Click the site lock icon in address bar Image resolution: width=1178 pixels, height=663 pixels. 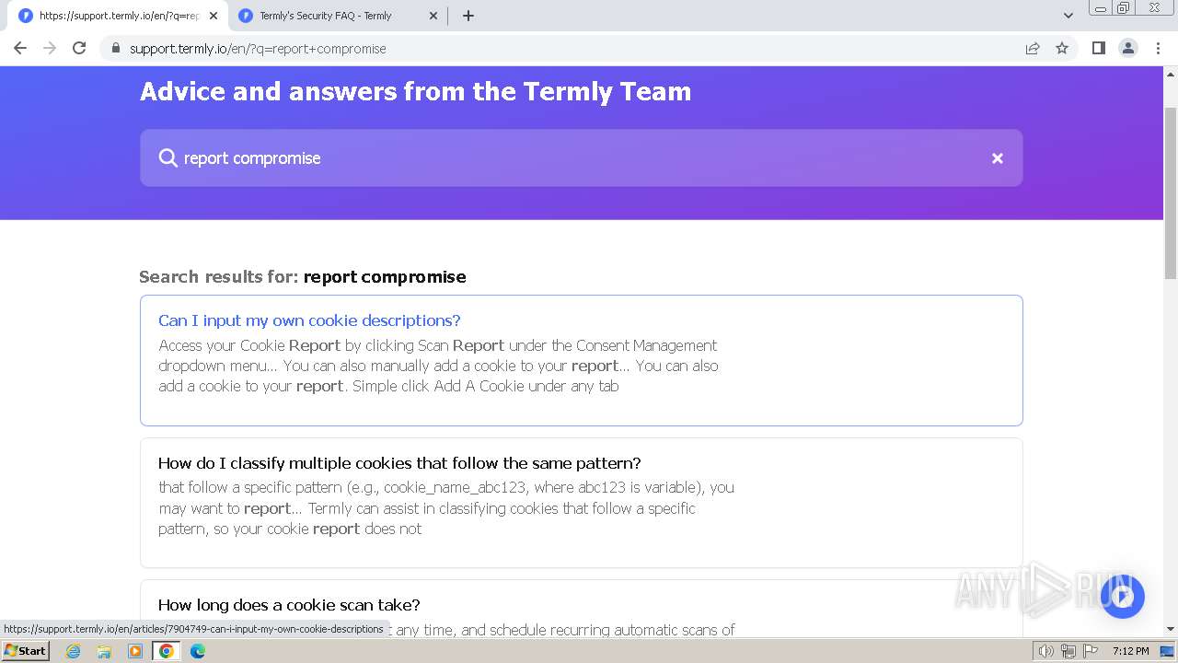coord(116,48)
